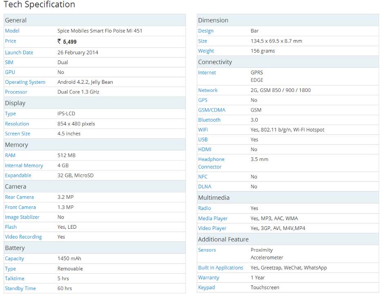Click the GPS link

pyautogui.click(x=203, y=100)
